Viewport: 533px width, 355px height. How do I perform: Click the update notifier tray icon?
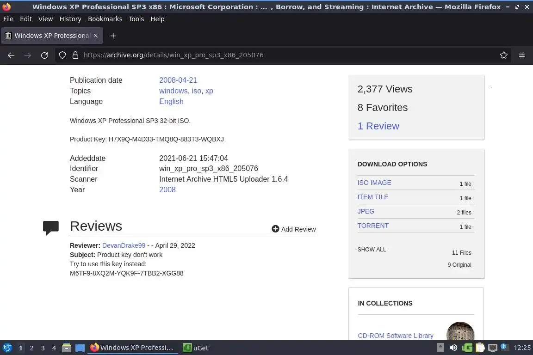pos(505,347)
